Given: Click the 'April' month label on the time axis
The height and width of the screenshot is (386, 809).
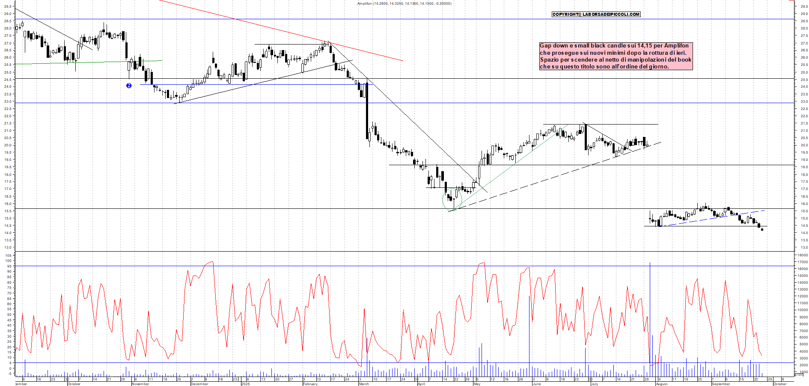Looking at the screenshot, I should coord(421,384).
